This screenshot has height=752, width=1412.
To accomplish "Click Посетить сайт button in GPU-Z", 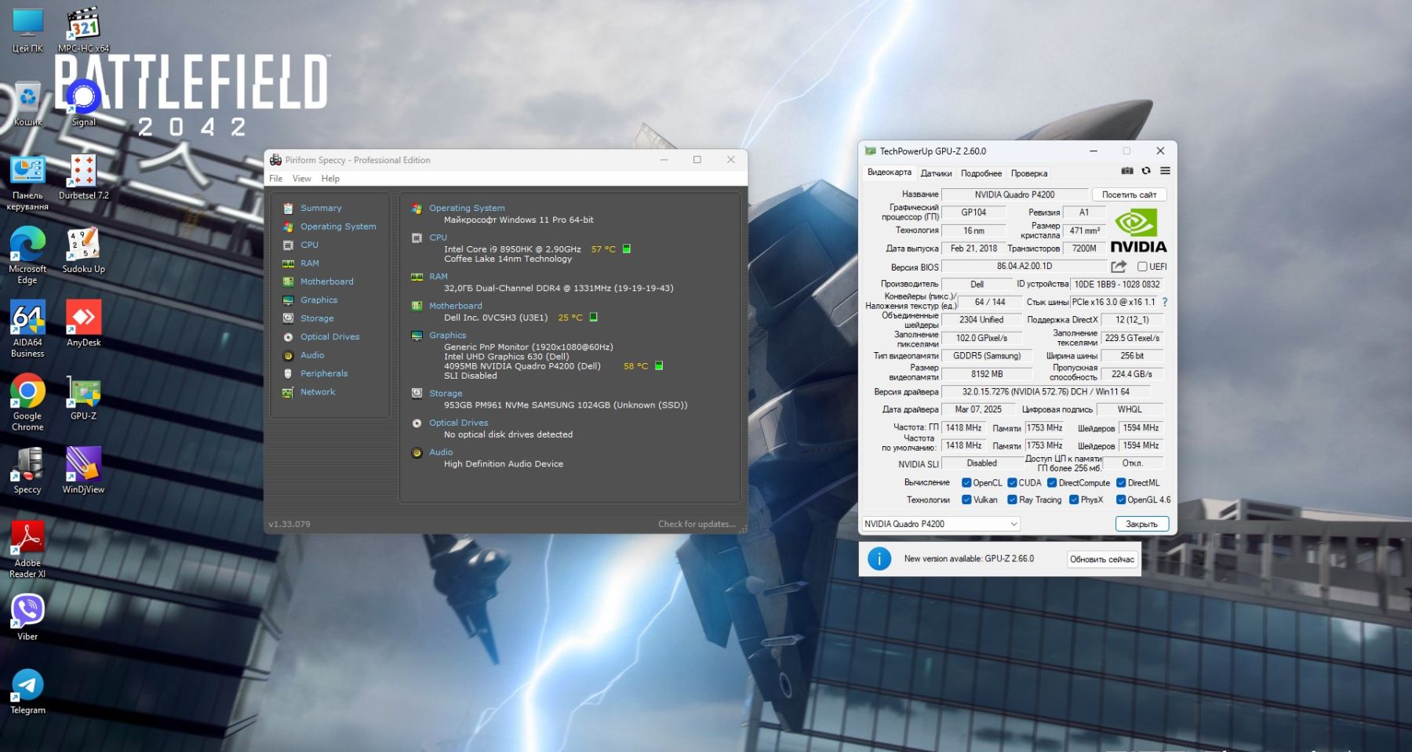I will click(1129, 194).
